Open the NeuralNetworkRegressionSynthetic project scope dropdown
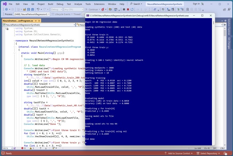The image size is (233, 156). 39,25
